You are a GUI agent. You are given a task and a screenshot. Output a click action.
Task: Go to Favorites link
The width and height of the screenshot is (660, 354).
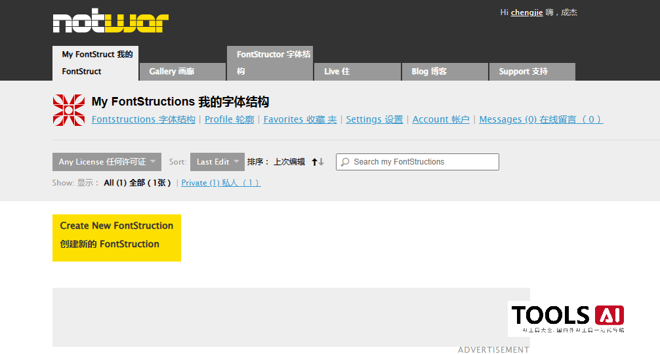300,119
